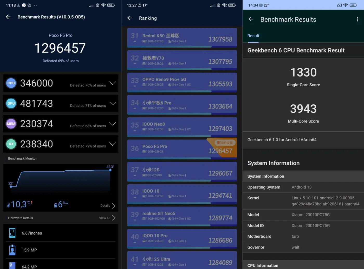Expand the MEM score 230374 details
This screenshot has height=269, width=364.
pyautogui.click(x=113, y=124)
